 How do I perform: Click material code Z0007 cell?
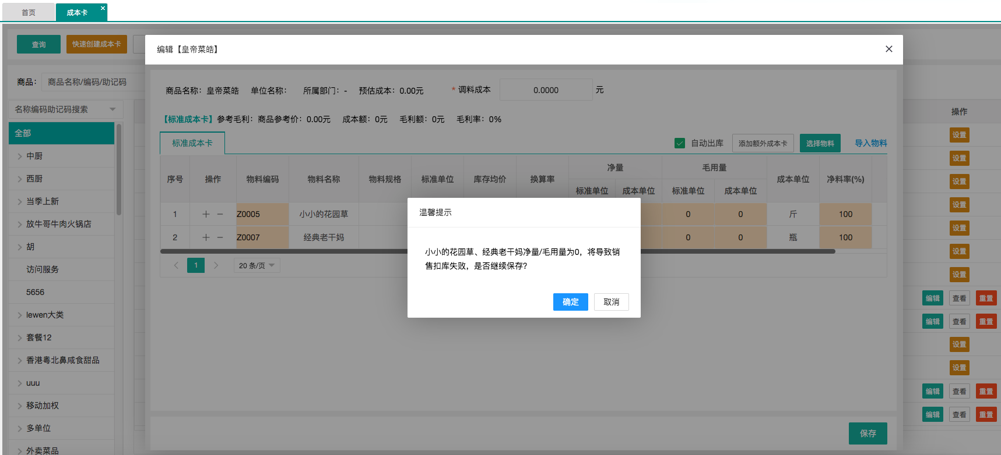coord(262,237)
